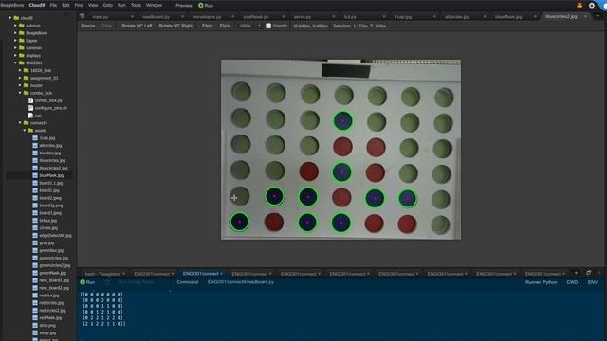Open bluecircles.jpg in the file tree
The height and width of the screenshot is (341, 607).
pos(52,160)
